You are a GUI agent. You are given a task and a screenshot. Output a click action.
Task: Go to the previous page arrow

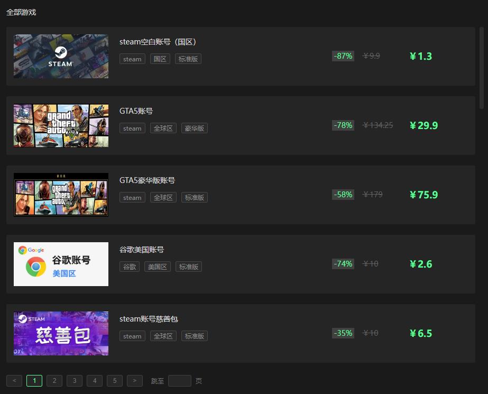coord(14,381)
